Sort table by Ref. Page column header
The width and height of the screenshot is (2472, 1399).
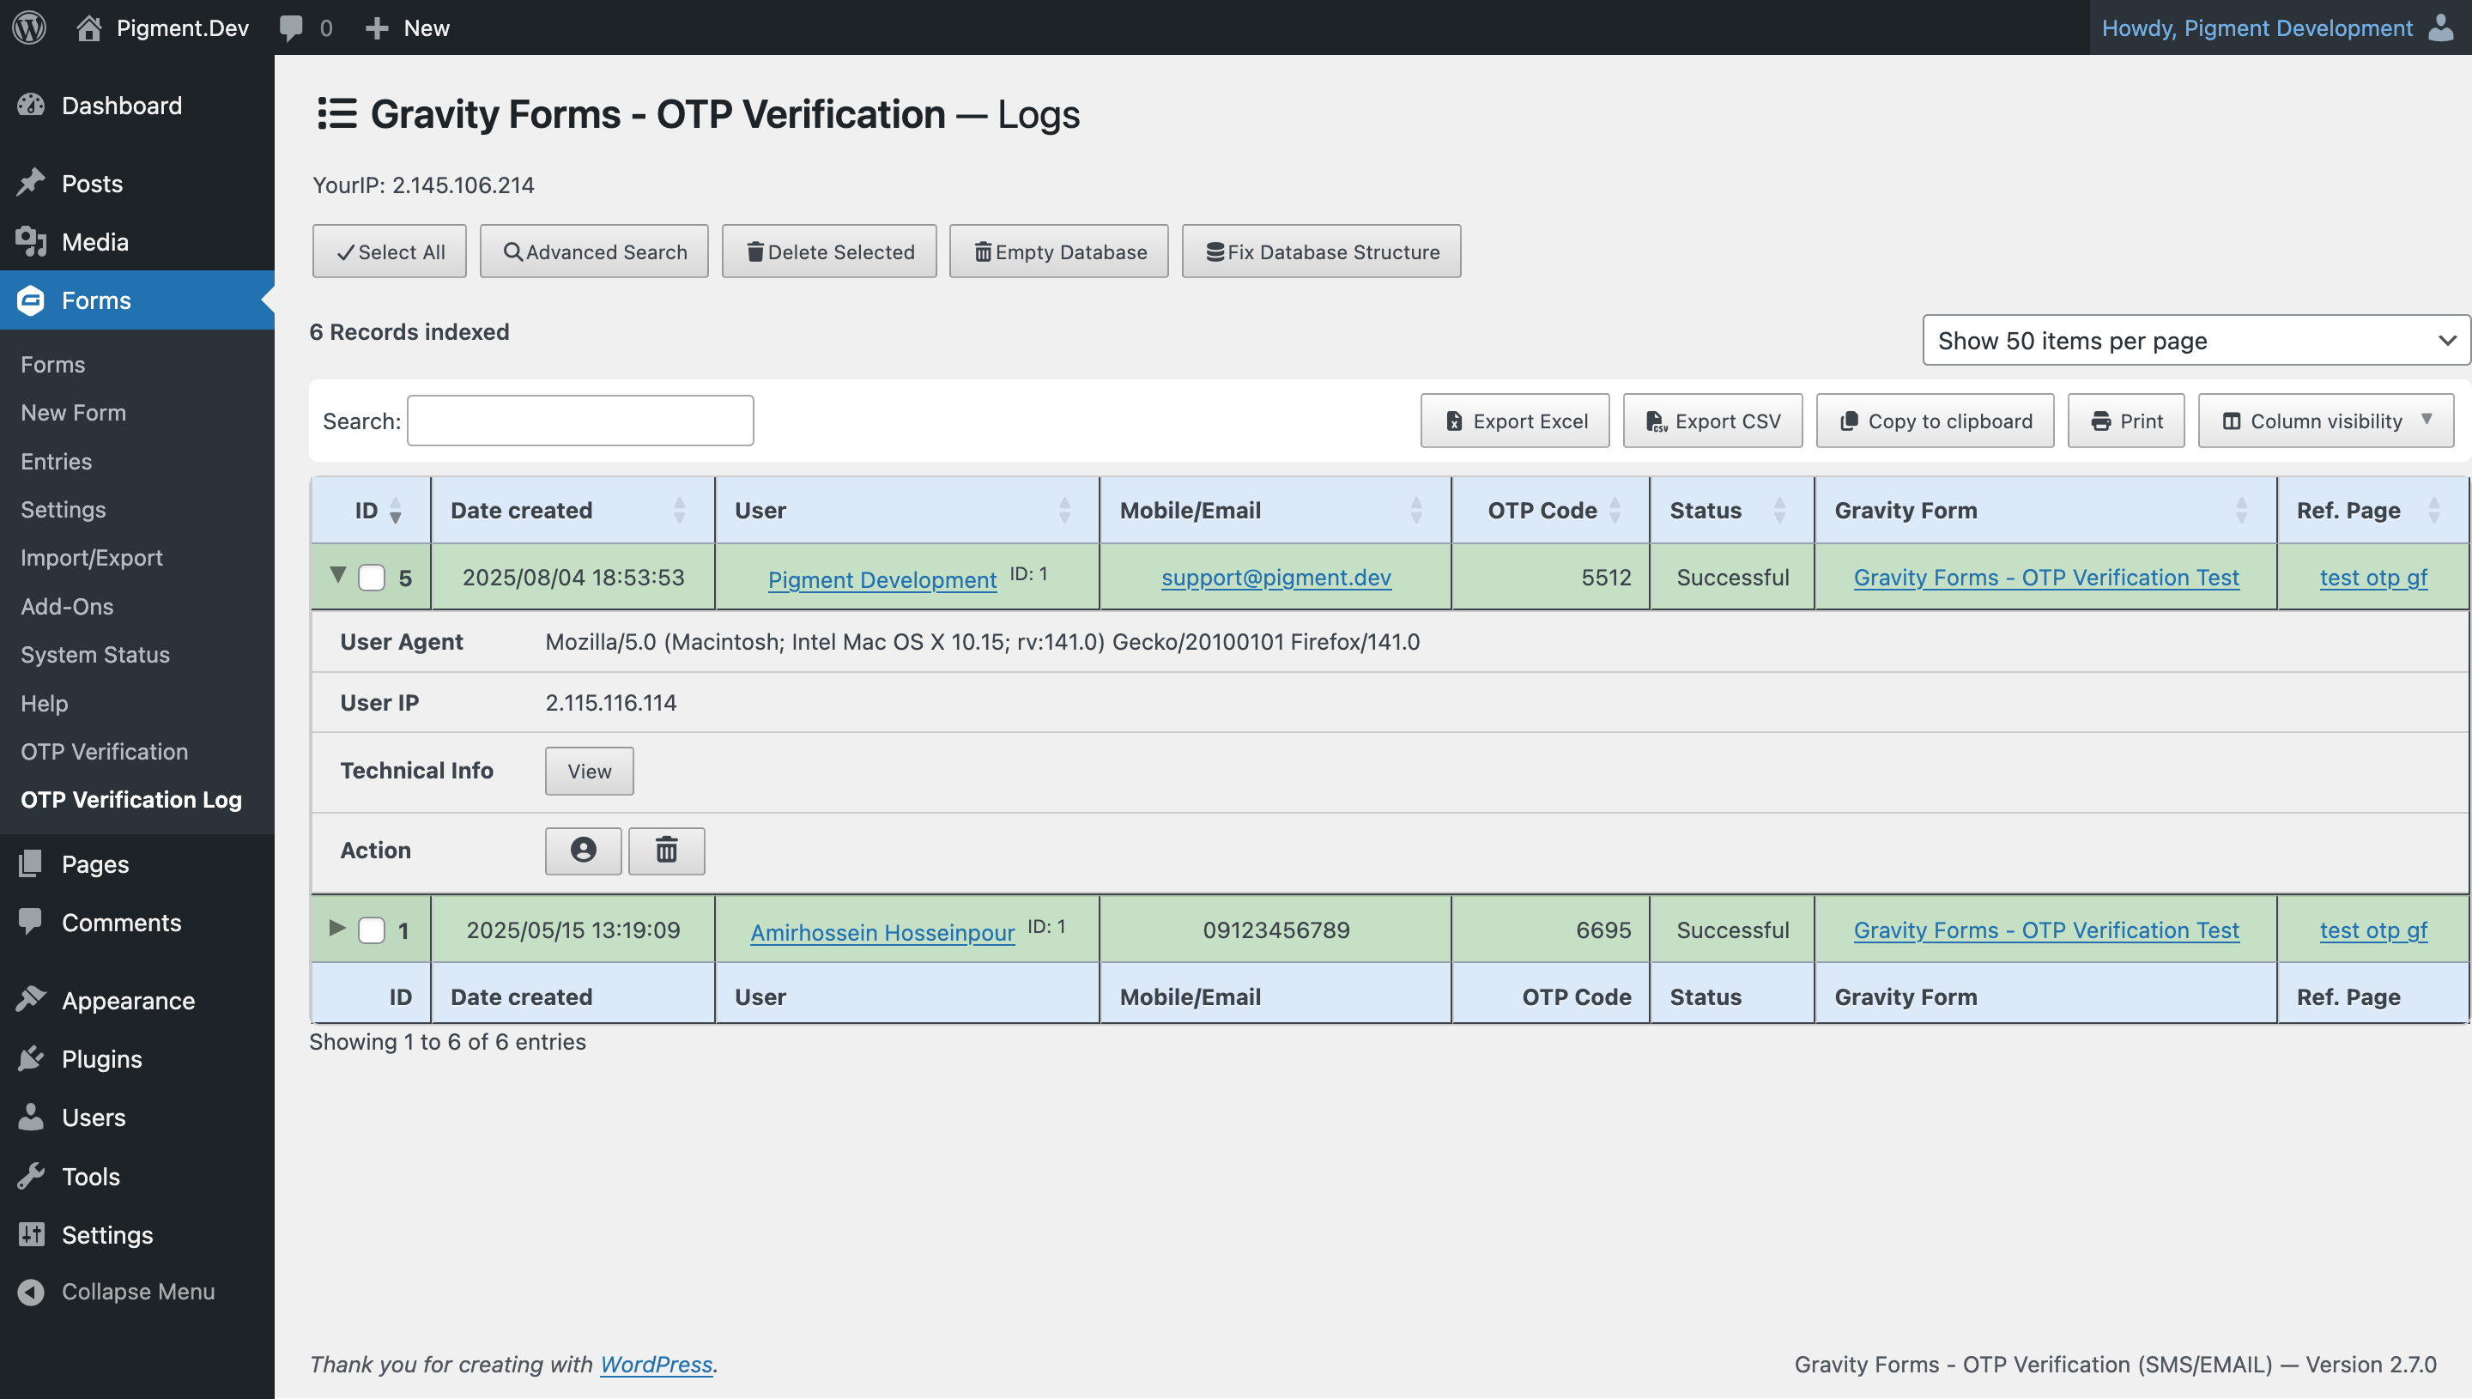tap(2373, 510)
